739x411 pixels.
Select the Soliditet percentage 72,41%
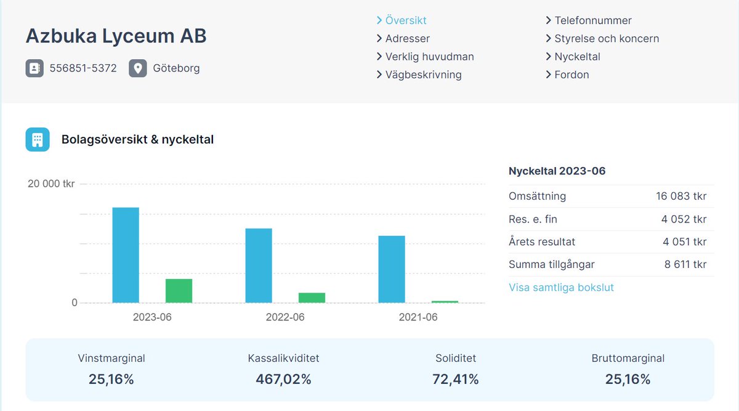[x=456, y=380]
